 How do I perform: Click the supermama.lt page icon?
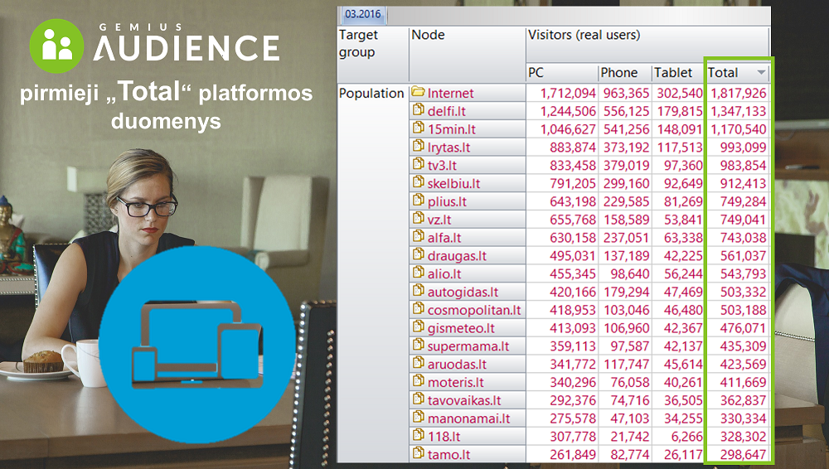point(418,345)
